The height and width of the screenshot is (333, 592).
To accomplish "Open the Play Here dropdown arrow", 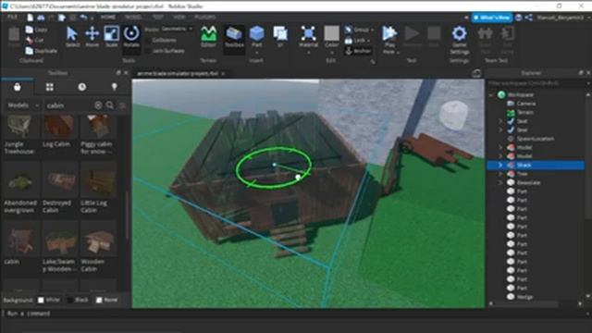I will pos(398,52).
